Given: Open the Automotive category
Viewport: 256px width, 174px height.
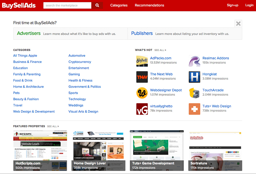Looking at the screenshot, I should tap(77, 55).
